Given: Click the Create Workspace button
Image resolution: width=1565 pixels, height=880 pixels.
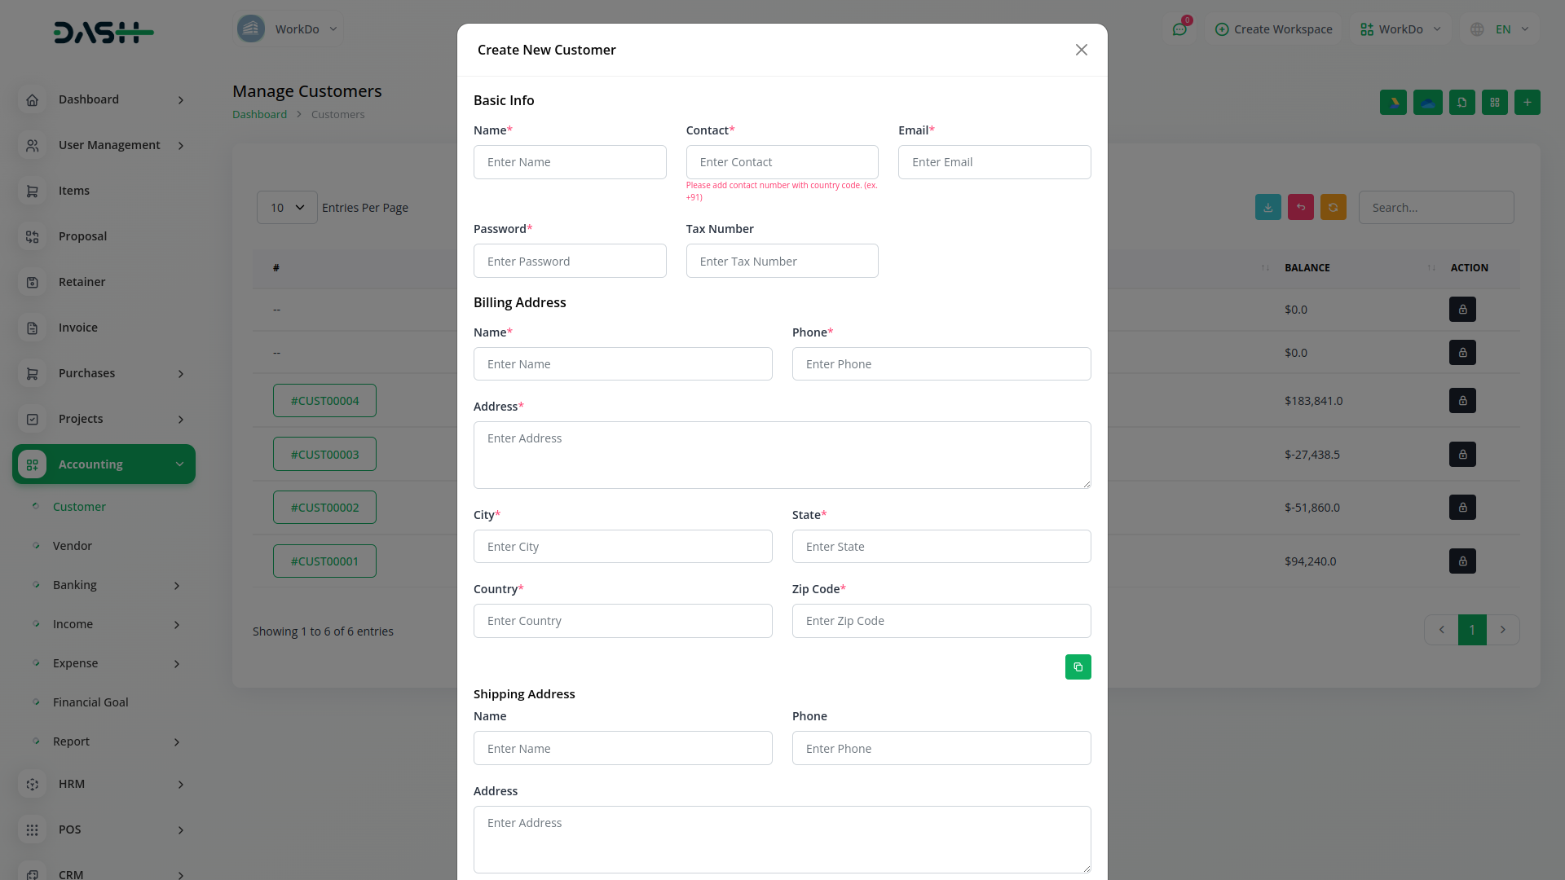Looking at the screenshot, I should click(1273, 29).
